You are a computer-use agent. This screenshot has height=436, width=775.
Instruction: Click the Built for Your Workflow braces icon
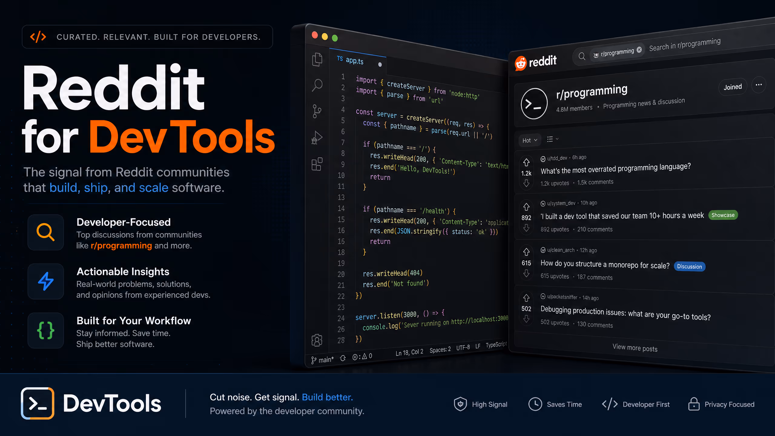coord(45,330)
